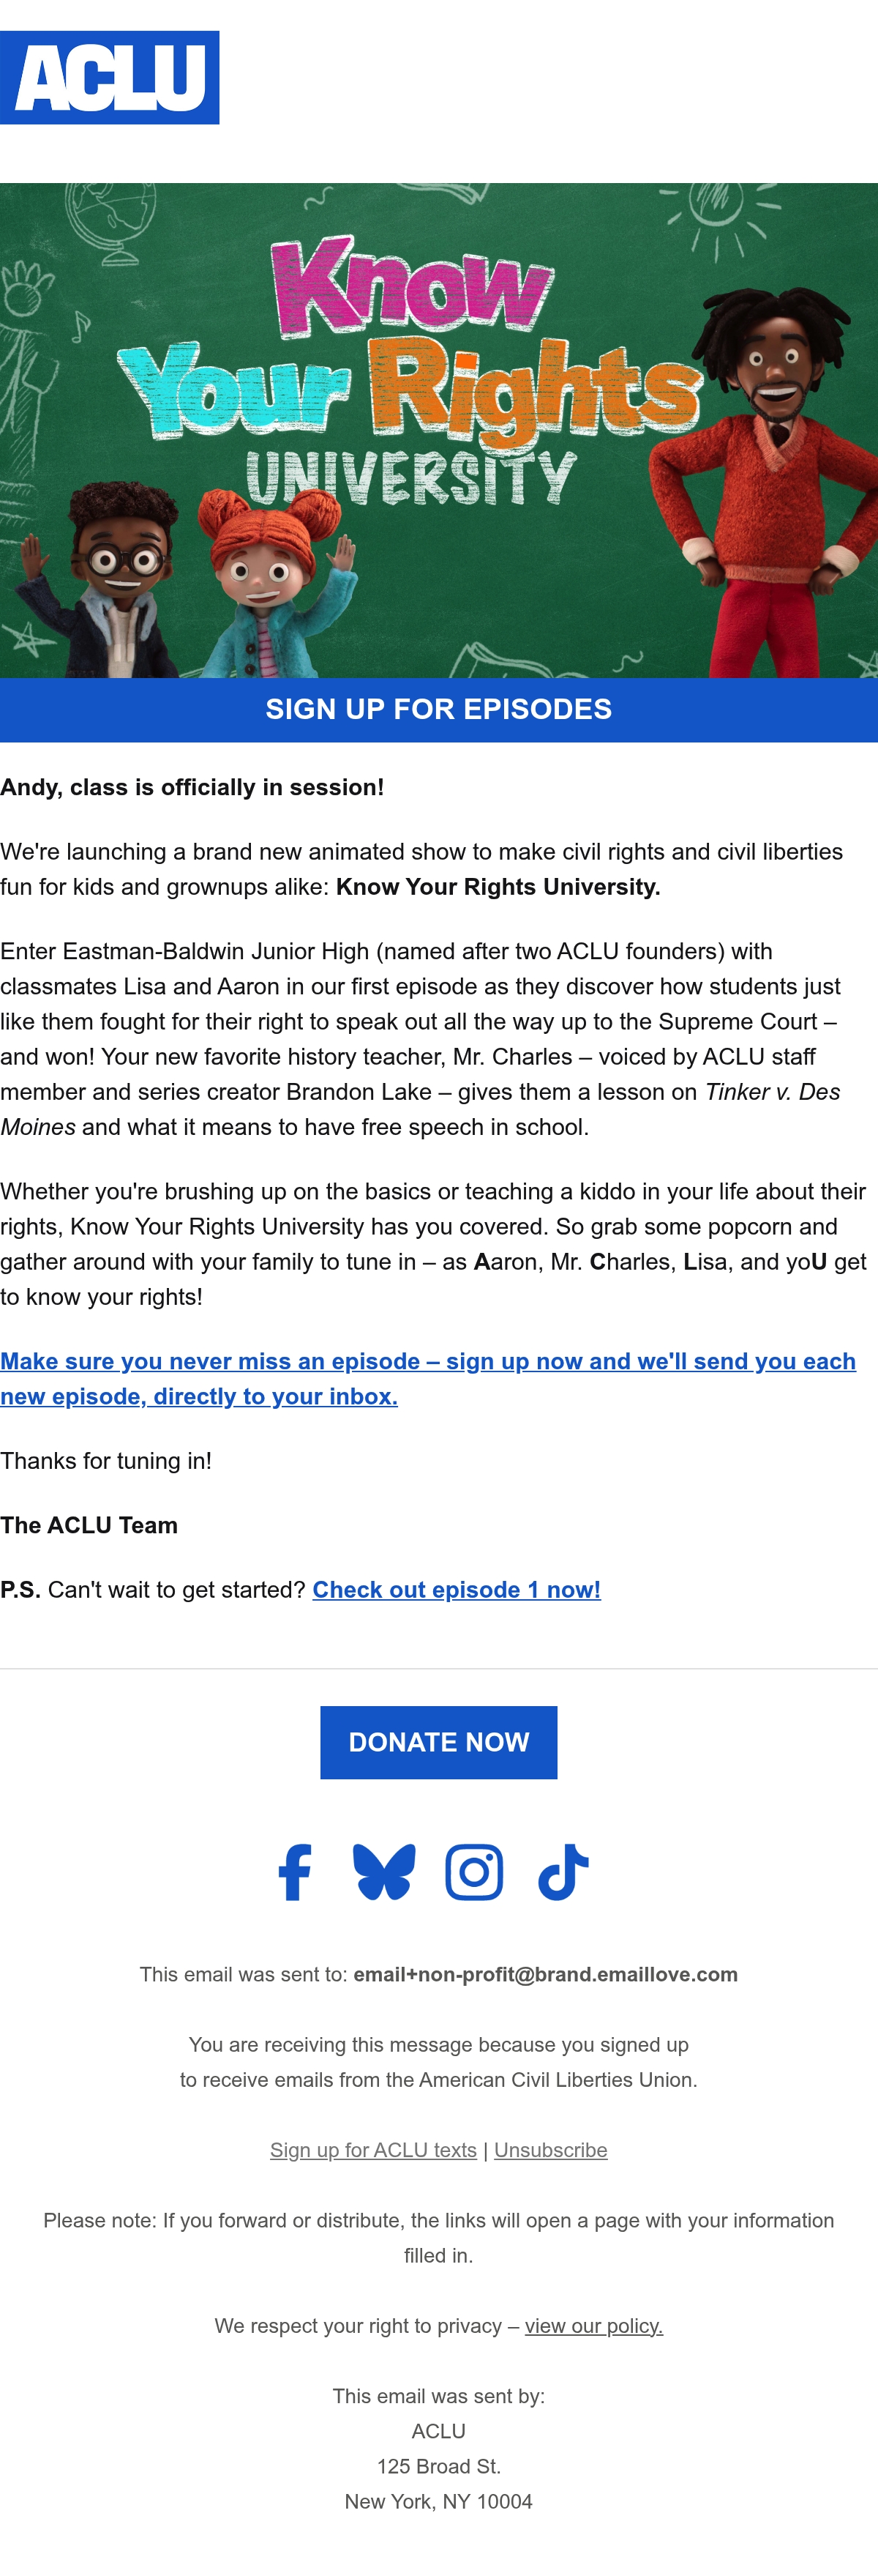Open the never miss an episode link
Screen dimensions: 878x2576
click(x=427, y=1379)
